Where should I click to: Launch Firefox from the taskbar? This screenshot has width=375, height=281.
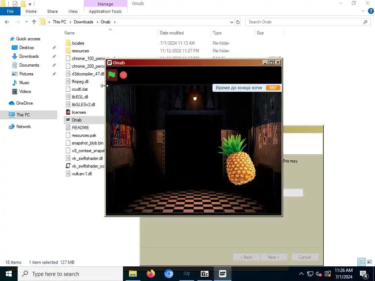point(151,274)
